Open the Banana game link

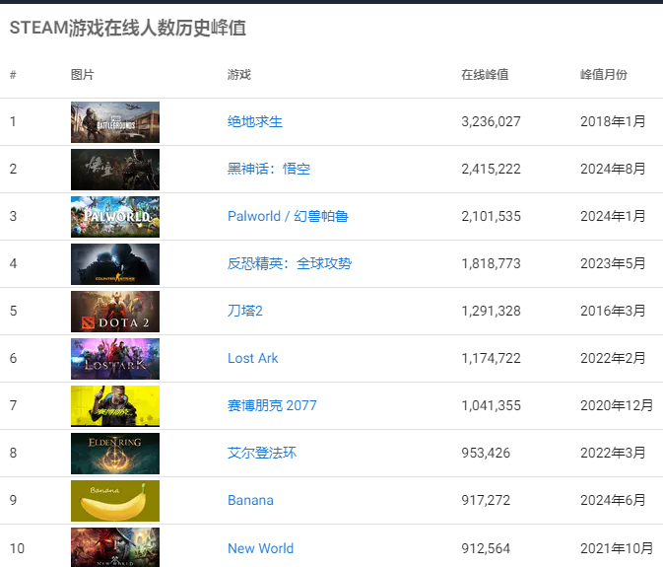tap(250, 501)
